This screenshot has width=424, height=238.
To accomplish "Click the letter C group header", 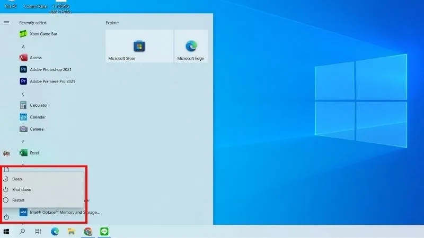I will (x=23, y=94).
